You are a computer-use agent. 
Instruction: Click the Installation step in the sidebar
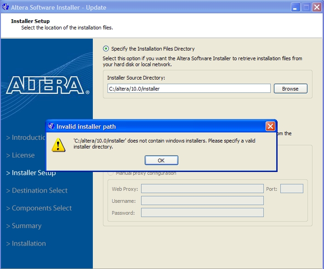26,243
